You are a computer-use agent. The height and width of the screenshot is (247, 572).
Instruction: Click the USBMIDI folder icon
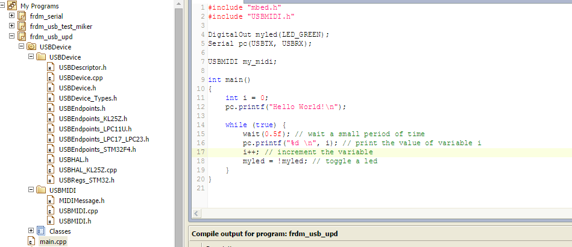click(40, 190)
